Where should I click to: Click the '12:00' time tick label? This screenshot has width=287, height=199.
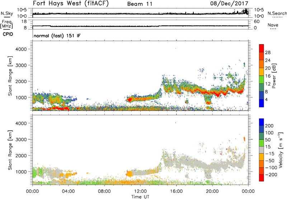coord(140,191)
